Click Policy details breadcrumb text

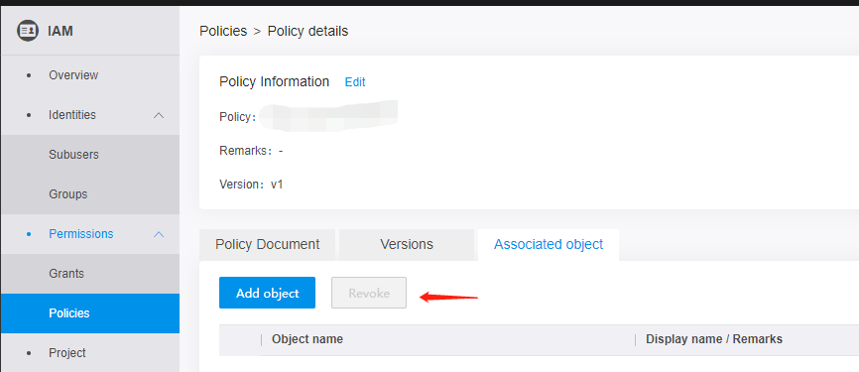tap(307, 31)
